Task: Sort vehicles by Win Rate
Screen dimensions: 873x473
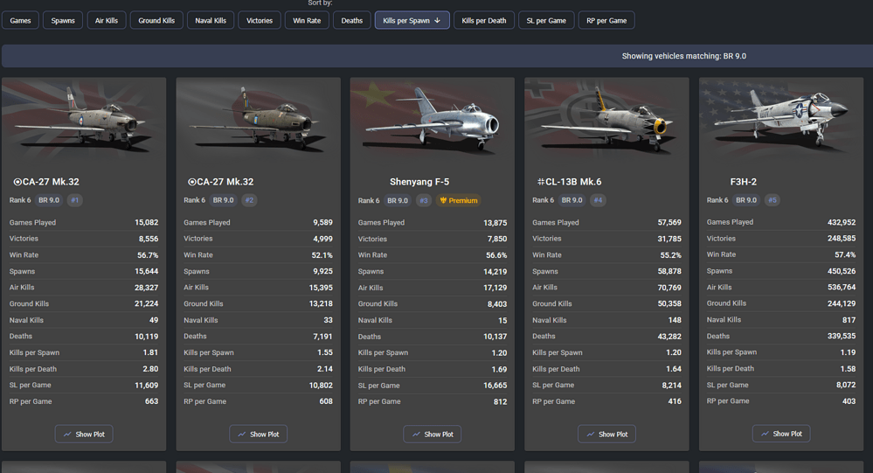Action: click(x=307, y=21)
